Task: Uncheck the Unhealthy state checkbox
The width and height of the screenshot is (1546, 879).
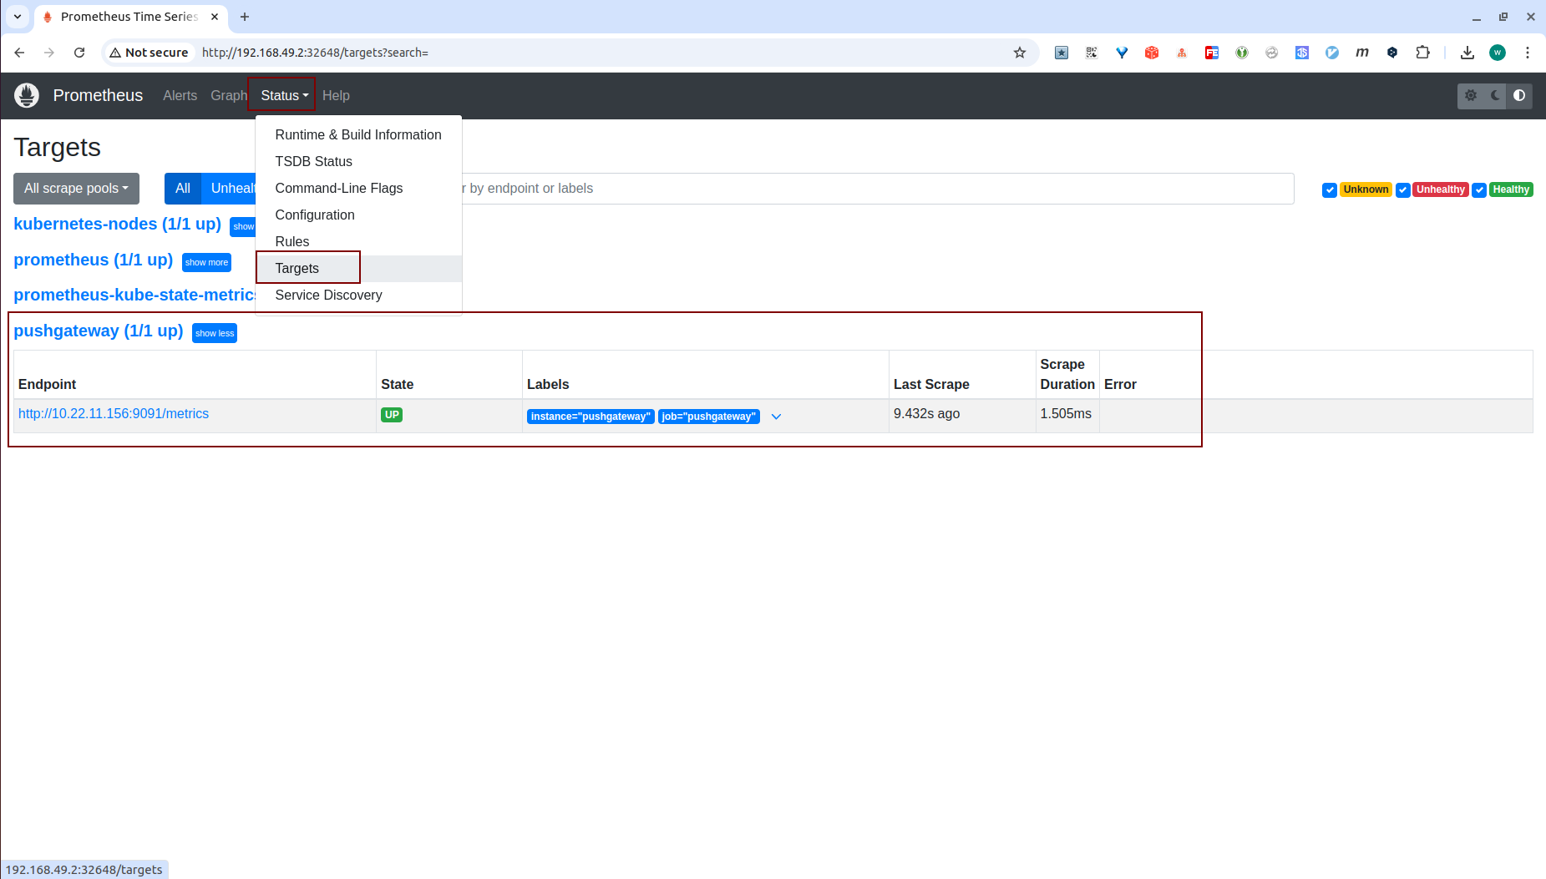Action: tap(1403, 190)
